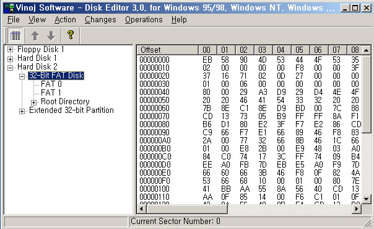This screenshot has width=374, height=229.
Task: Collapse the Hard Disk 2 node
Action: (x=10, y=68)
